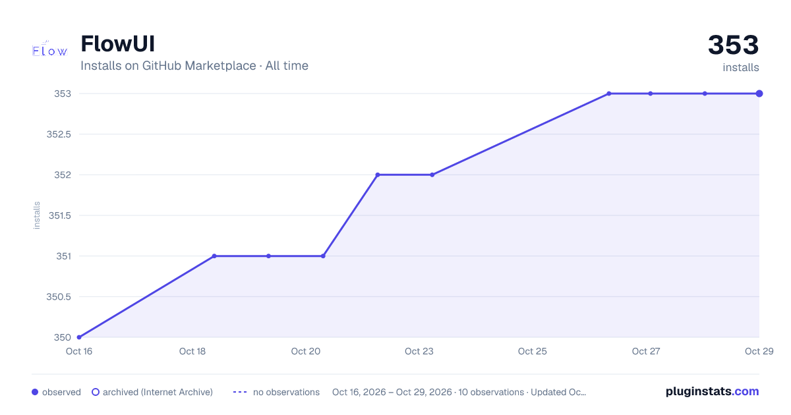Click the Oct 25 x-axis label
This screenshot has height=415, width=791.
coord(533,351)
